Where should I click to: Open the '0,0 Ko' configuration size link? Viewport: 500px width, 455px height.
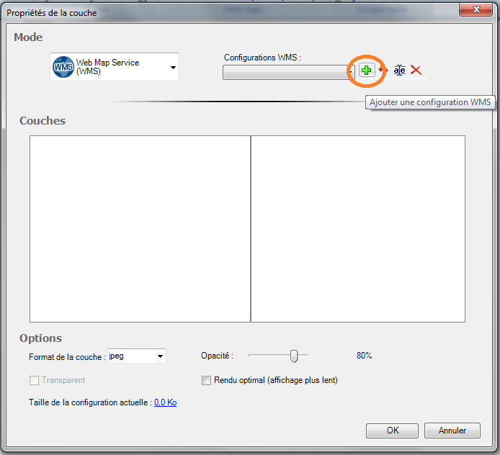(x=165, y=402)
